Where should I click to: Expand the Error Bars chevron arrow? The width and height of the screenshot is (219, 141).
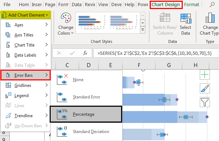pos(46,75)
